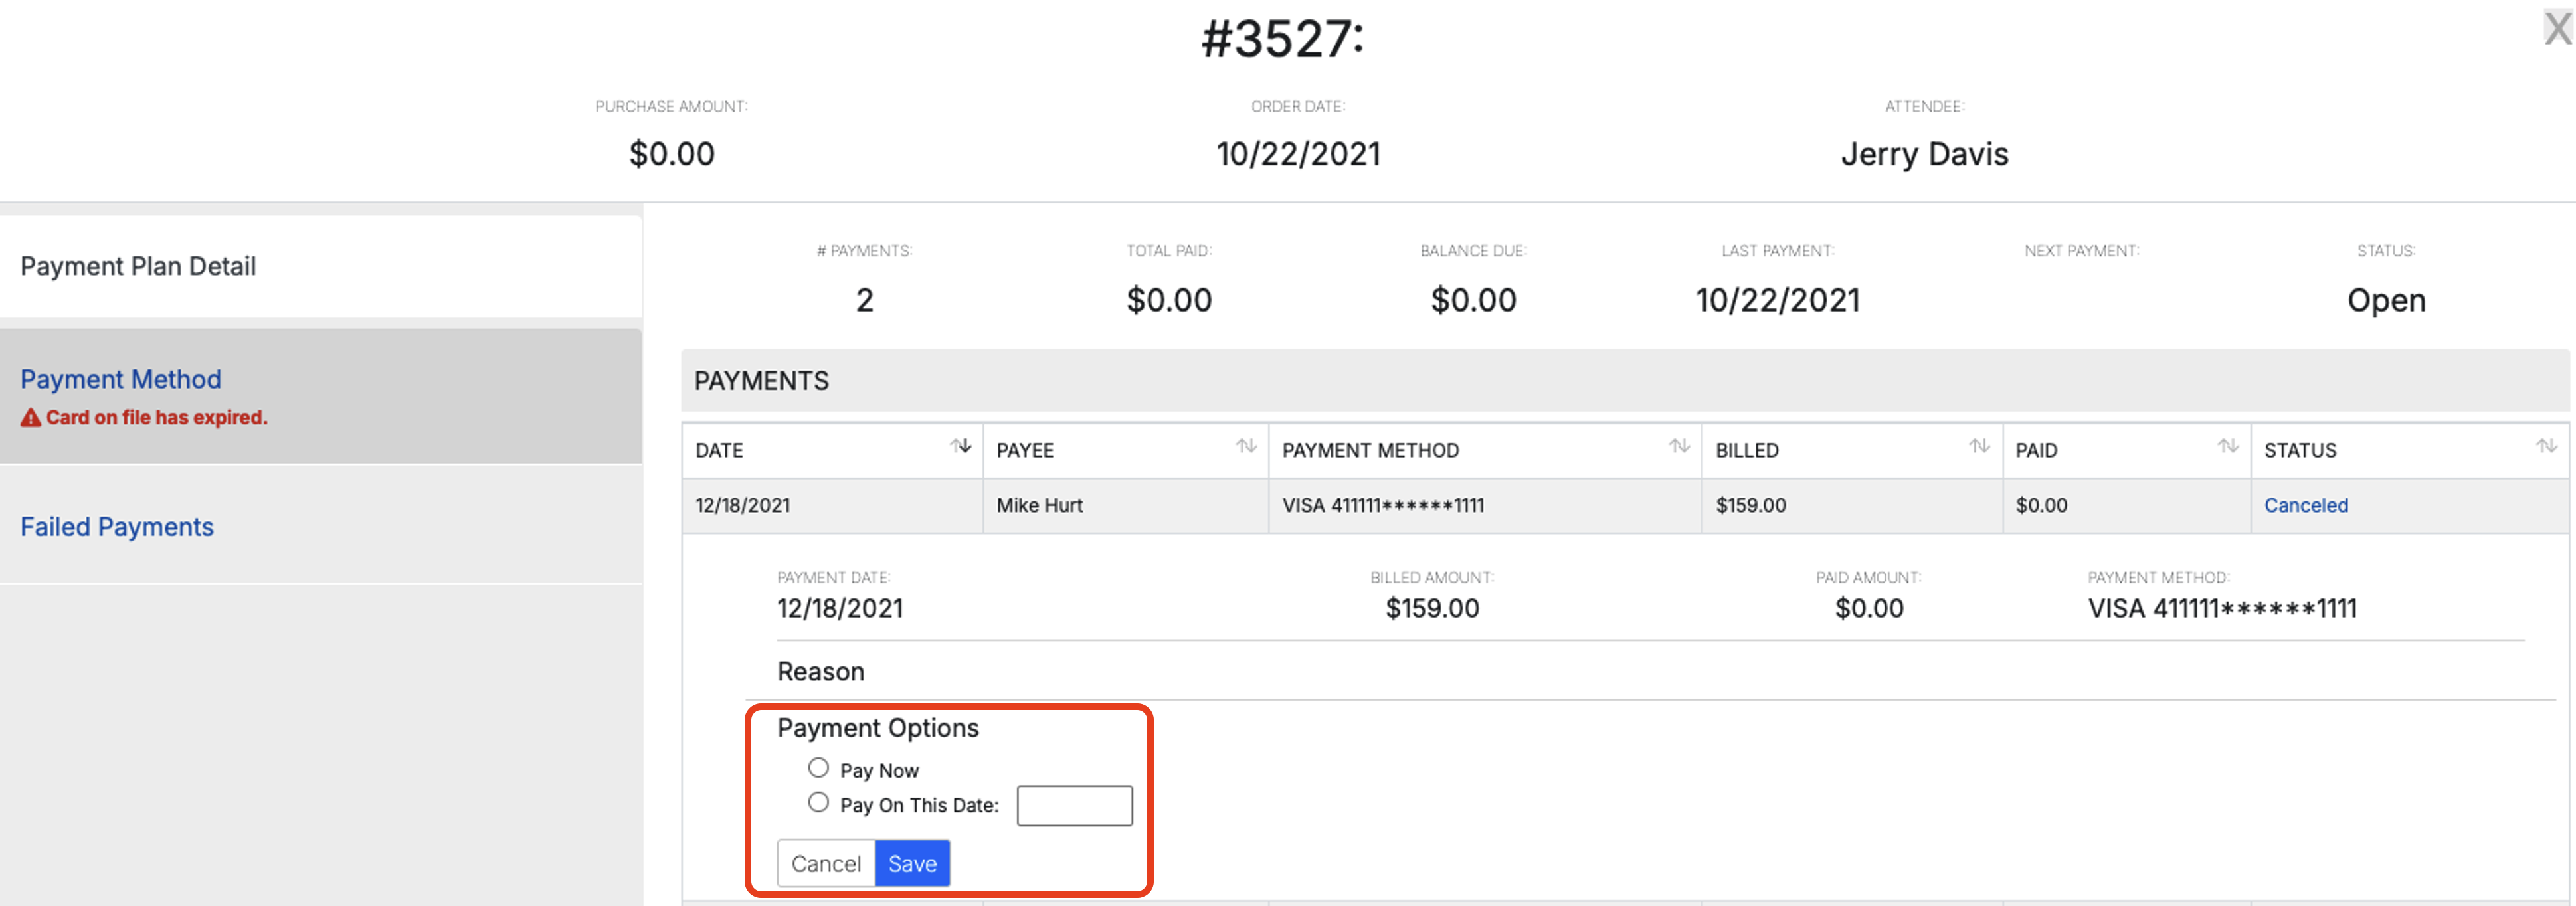Screen dimensions: 2576x906
Task: Choose the Pay On This Date radio
Action: pos(818,802)
